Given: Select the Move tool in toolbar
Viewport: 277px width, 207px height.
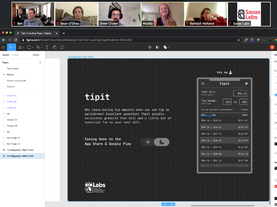Looking at the screenshot, I should (11, 47).
